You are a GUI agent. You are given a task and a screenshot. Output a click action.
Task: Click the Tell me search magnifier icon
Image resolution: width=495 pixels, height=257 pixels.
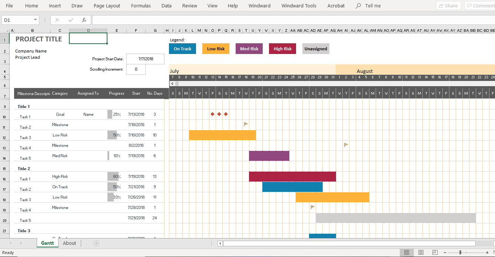click(358, 6)
